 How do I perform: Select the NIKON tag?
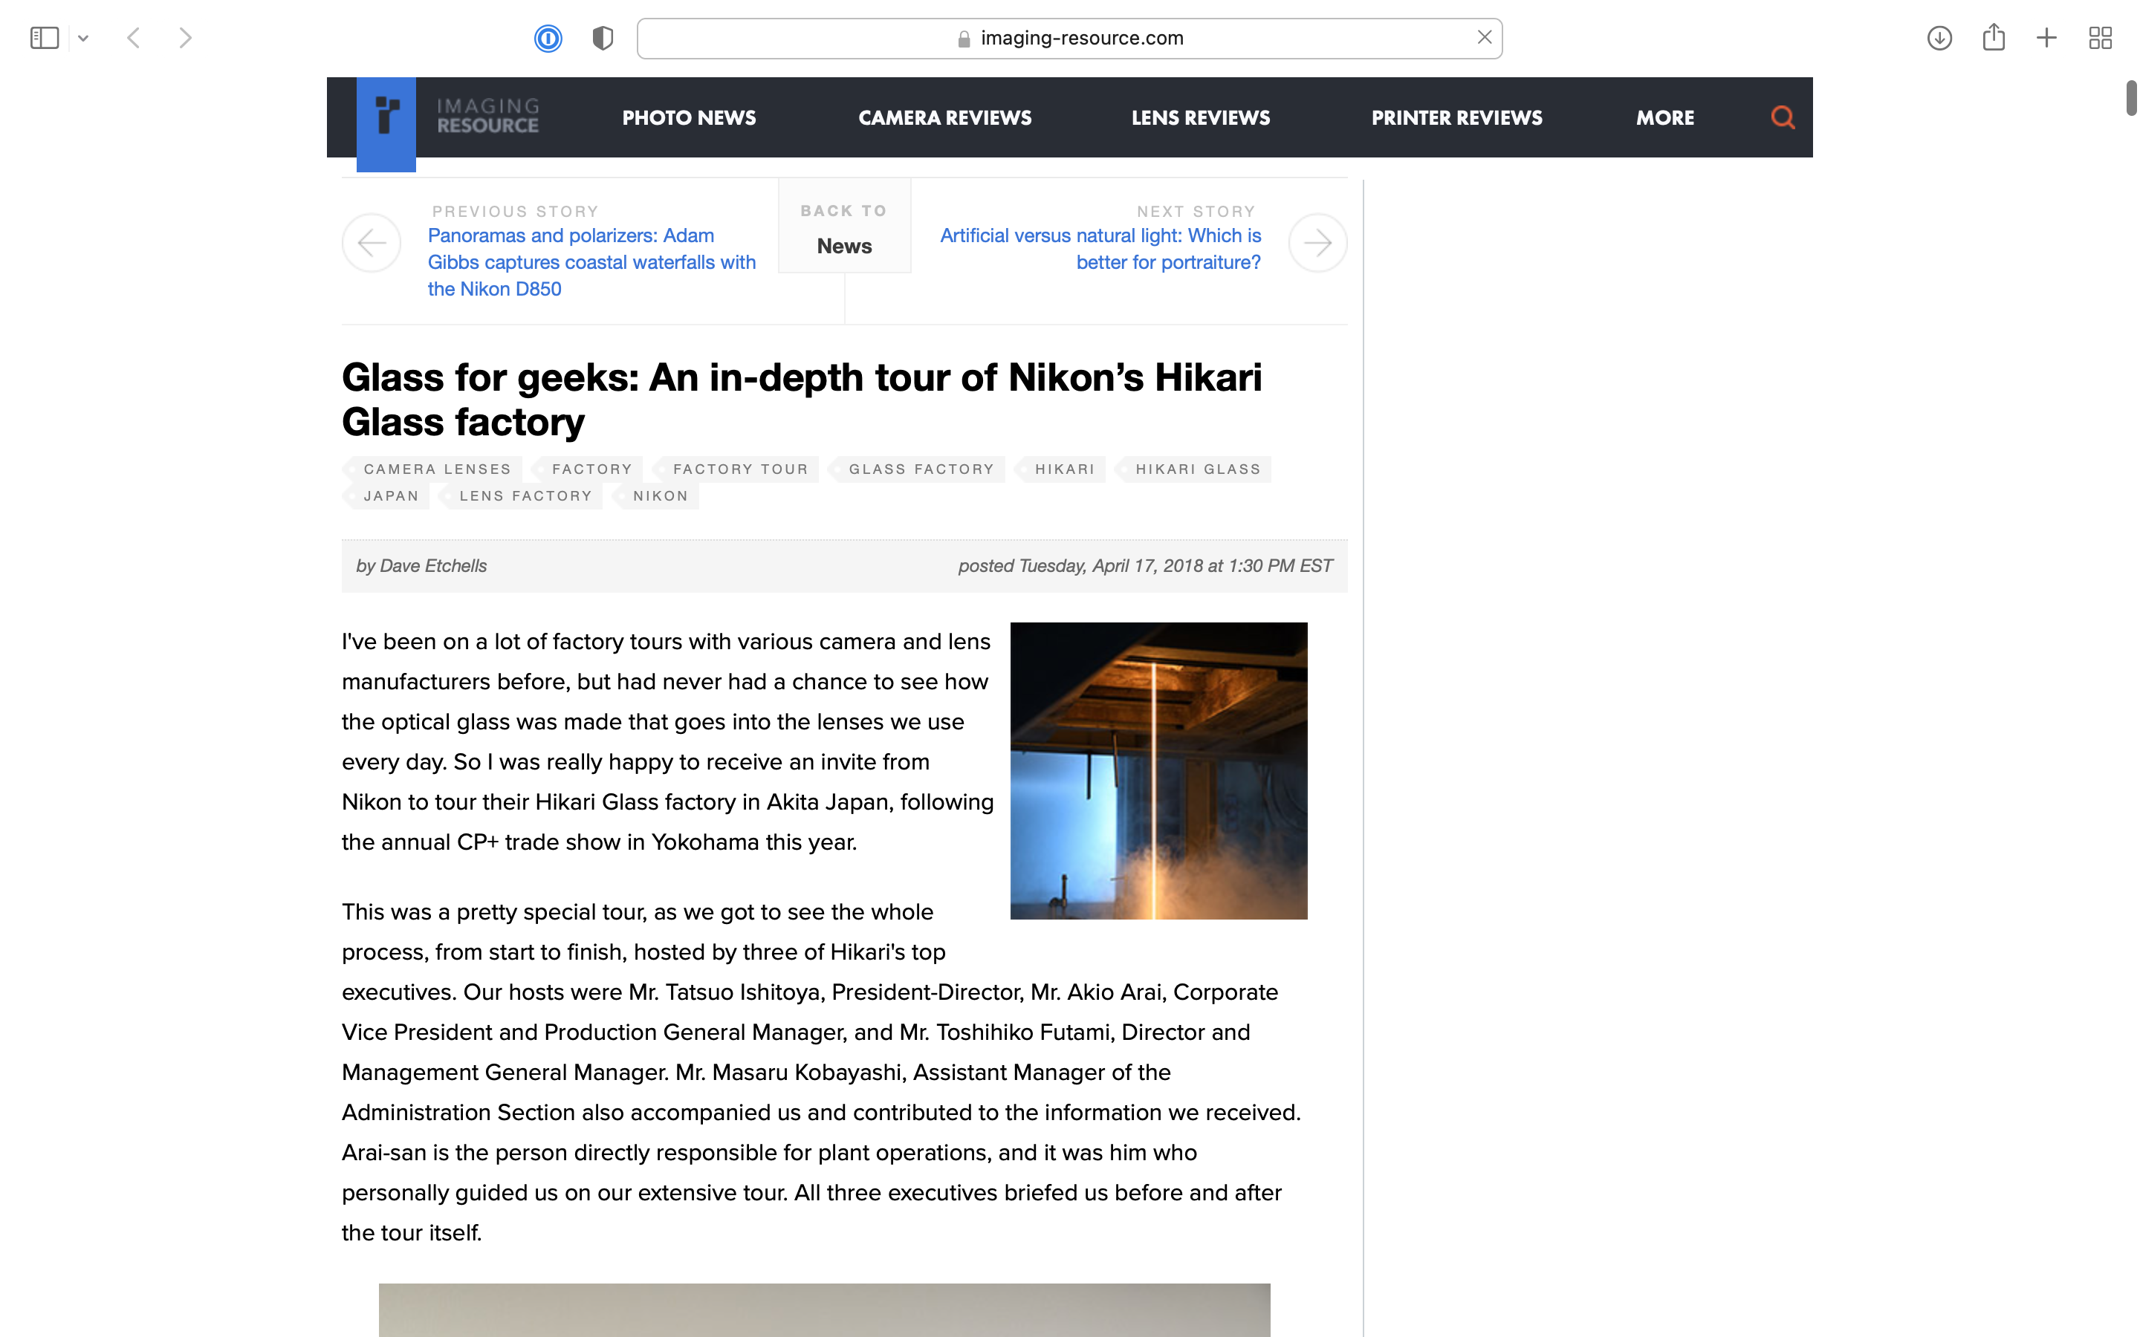(x=657, y=496)
